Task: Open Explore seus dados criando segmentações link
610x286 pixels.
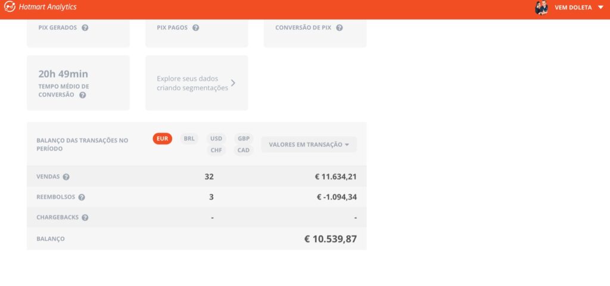Action: [192, 83]
